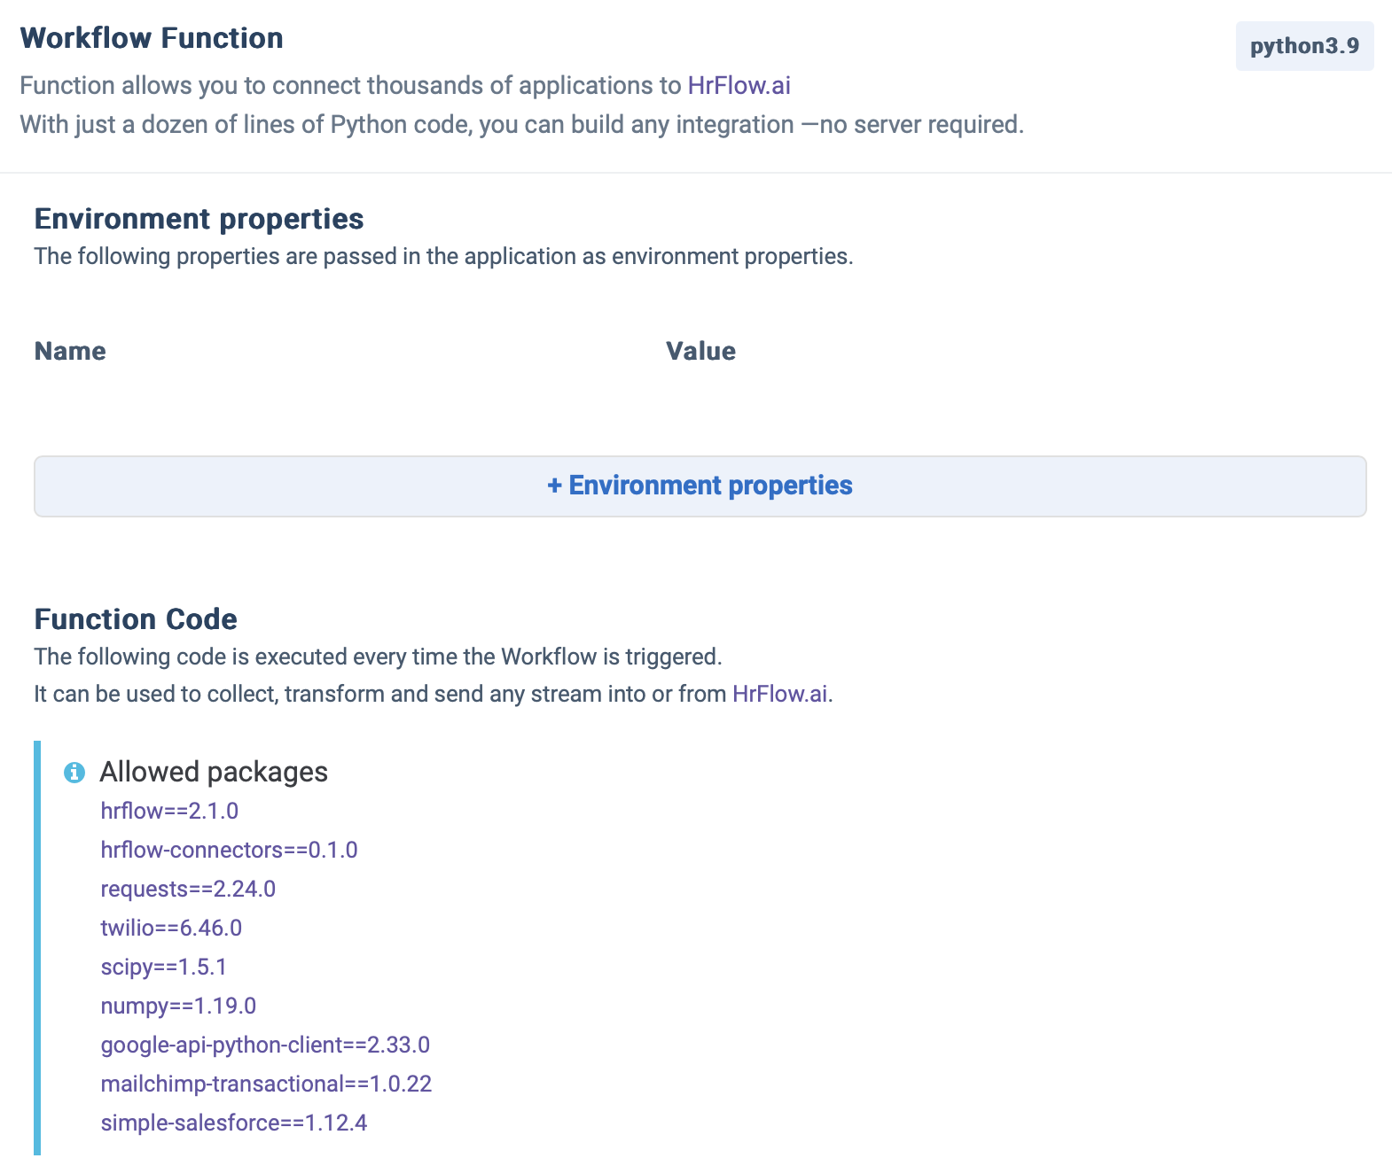Click the numpy==1.19.0 package link
This screenshot has height=1166, width=1392.
tap(178, 1006)
